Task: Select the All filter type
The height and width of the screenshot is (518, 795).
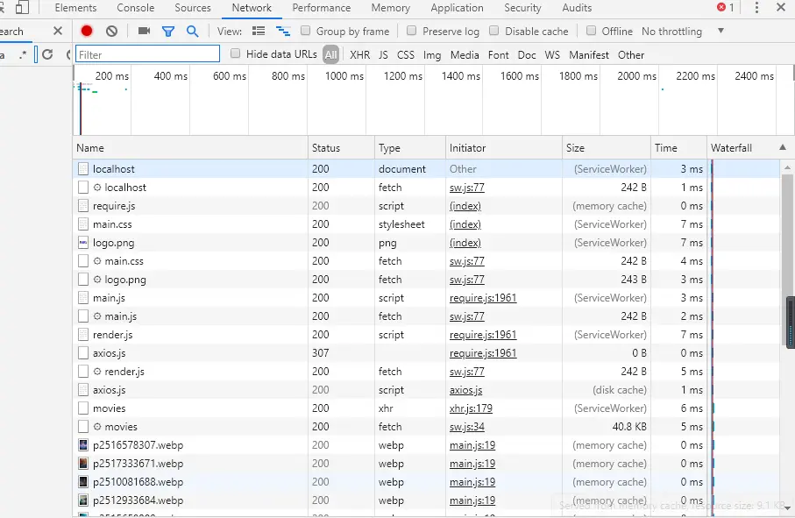Action: pos(331,54)
